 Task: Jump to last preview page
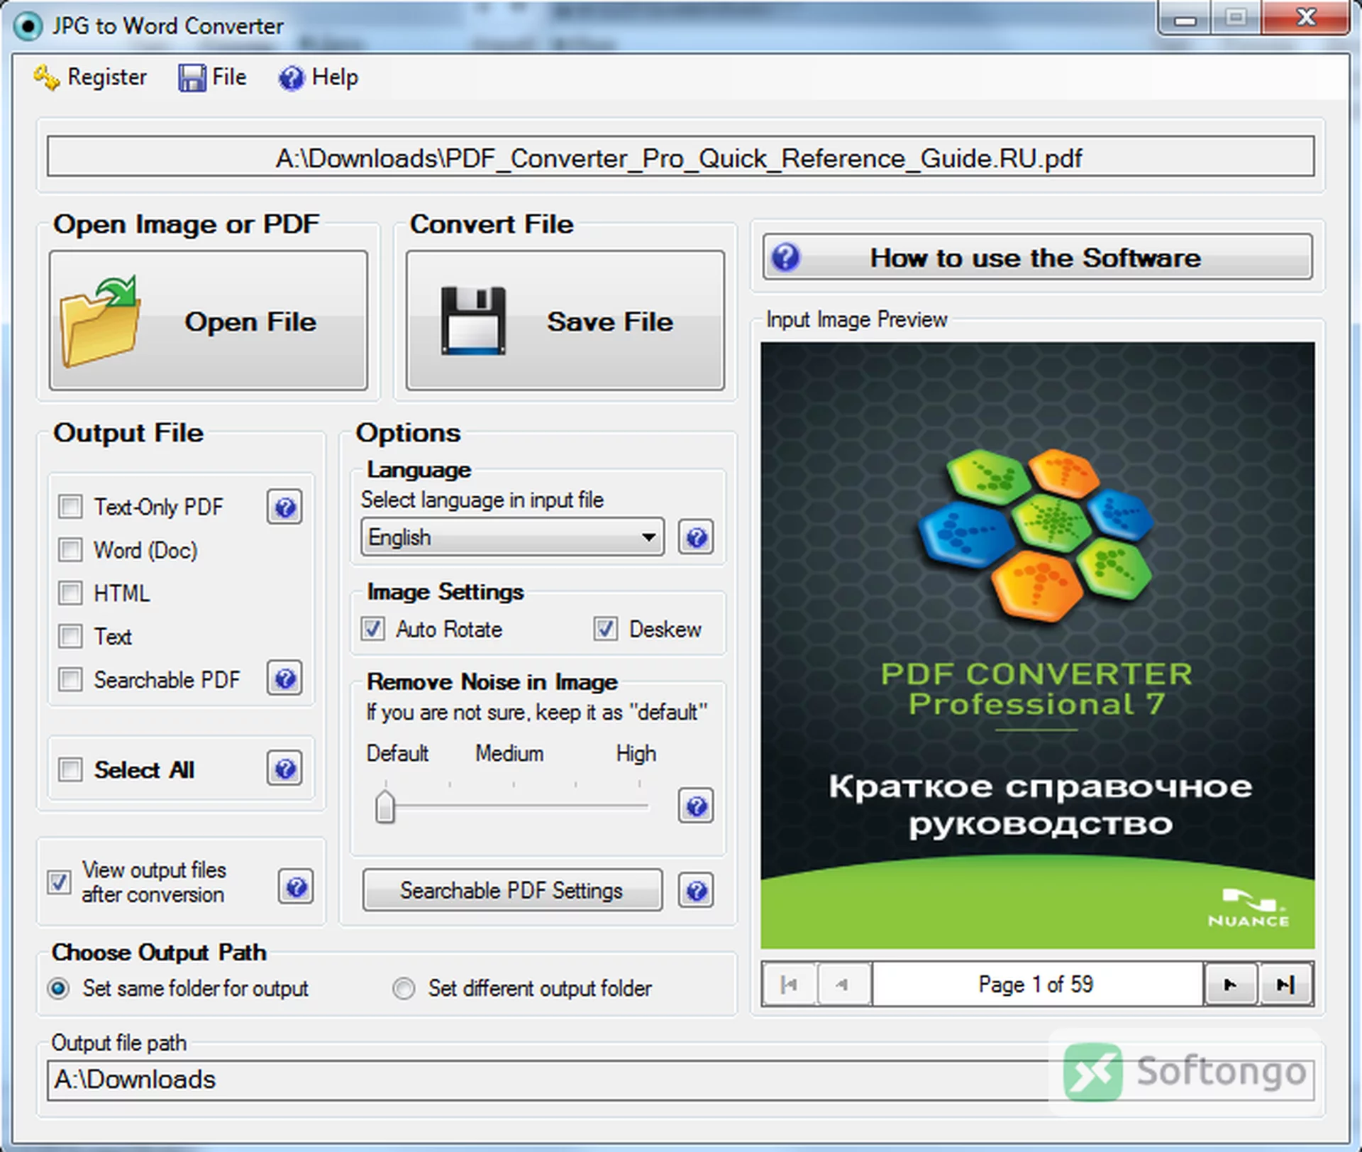click(1285, 984)
